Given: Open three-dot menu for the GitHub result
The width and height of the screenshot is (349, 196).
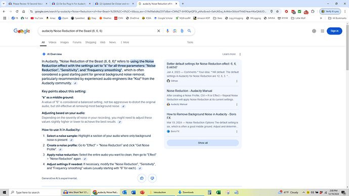Looking at the screenshot, I should click(x=237, y=81).
